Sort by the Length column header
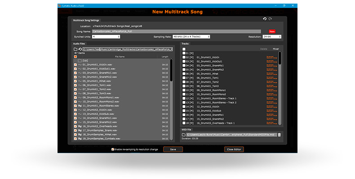 [x=165, y=56]
